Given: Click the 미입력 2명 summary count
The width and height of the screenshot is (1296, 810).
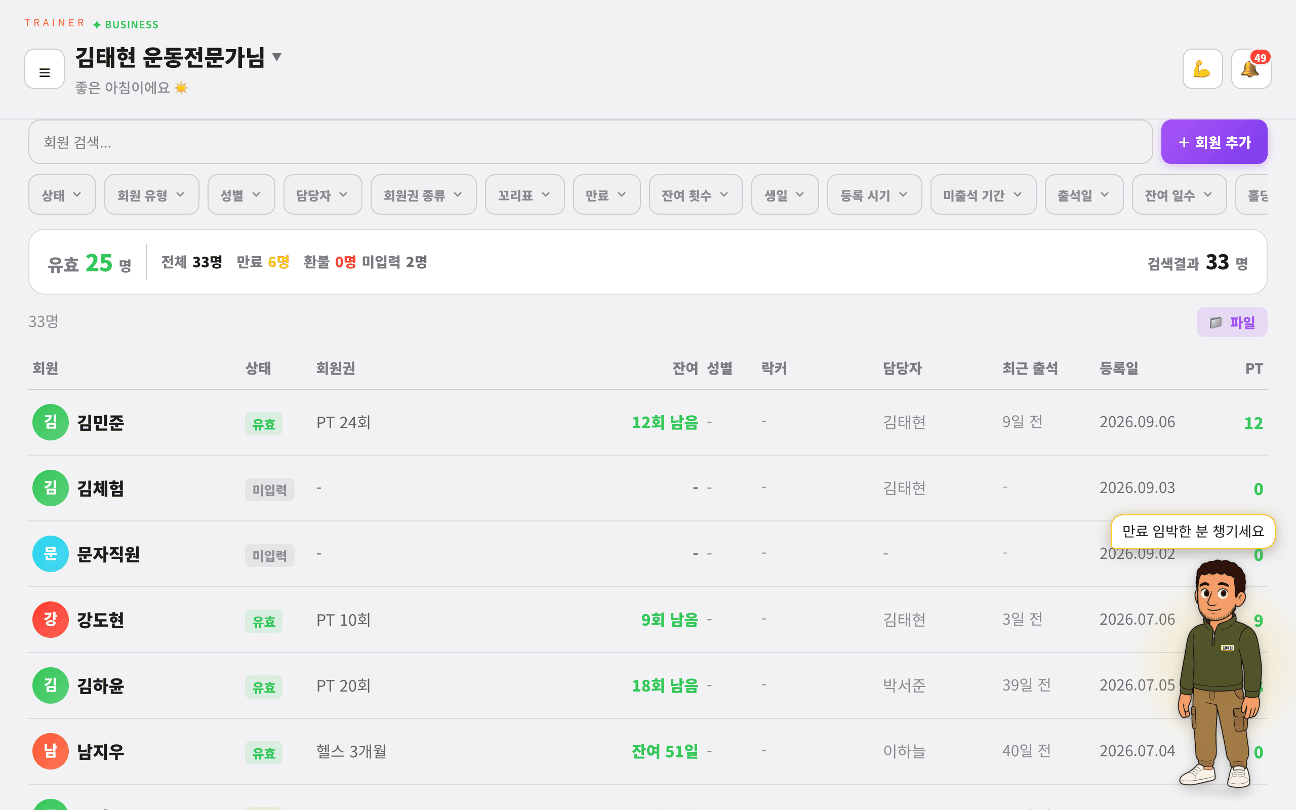Looking at the screenshot, I should (x=395, y=262).
